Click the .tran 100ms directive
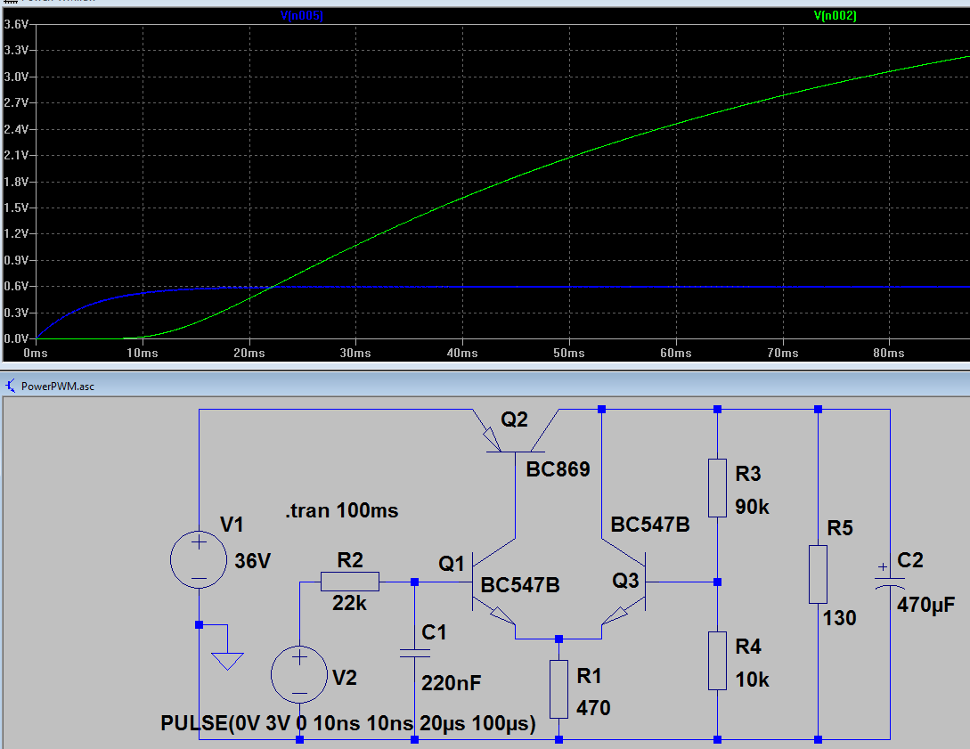The width and height of the screenshot is (970, 749). tap(341, 510)
